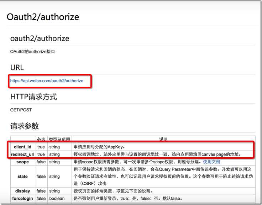
Task: Open the api.weibo.com oauth2/authorize URL link
Action: pyautogui.click(x=47, y=81)
